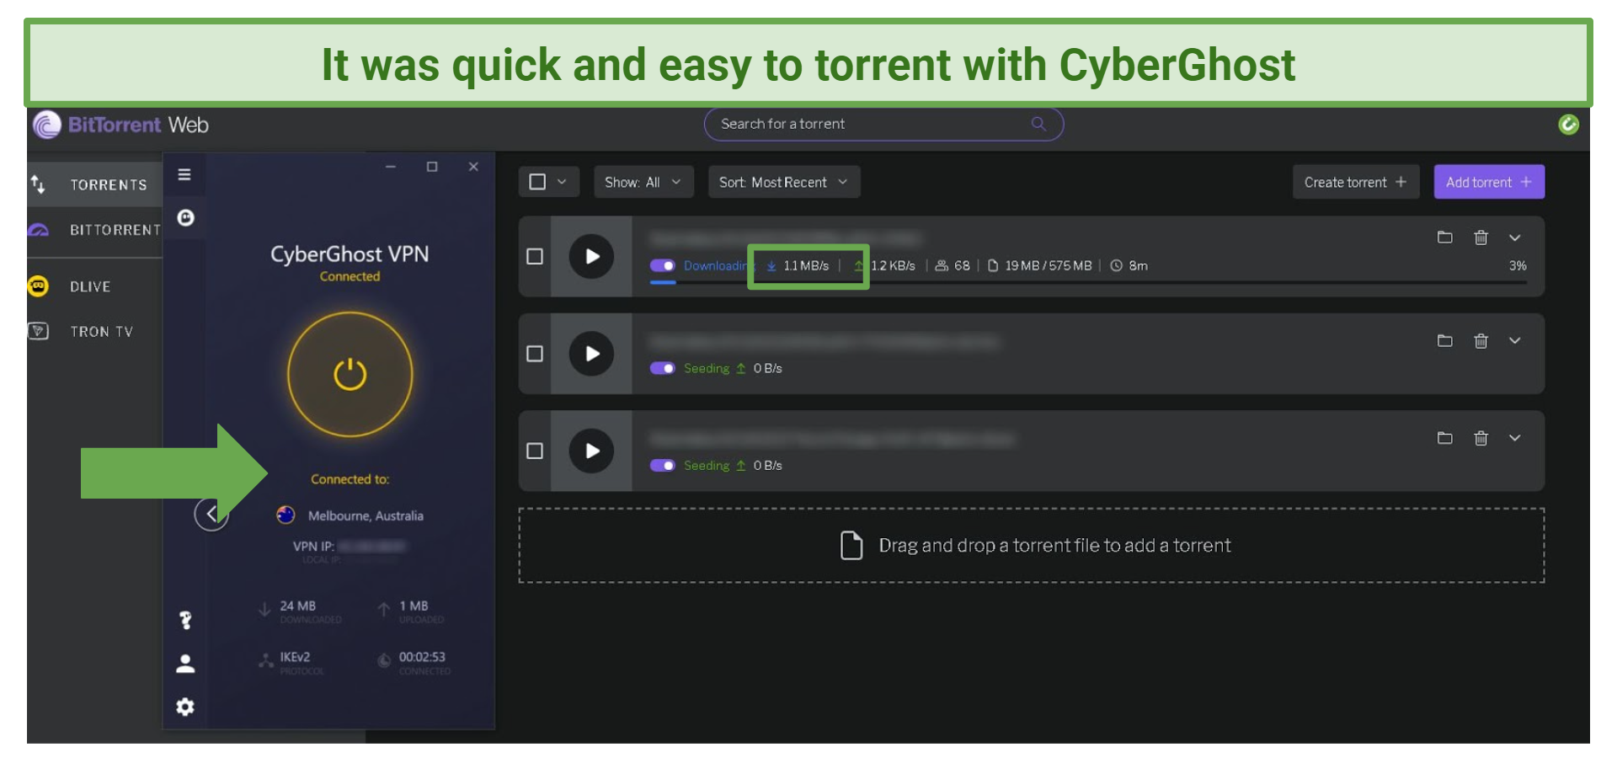Expand the downloading torrent's details
The height and width of the screenshot is (758, 1617).
(1514, 238)
